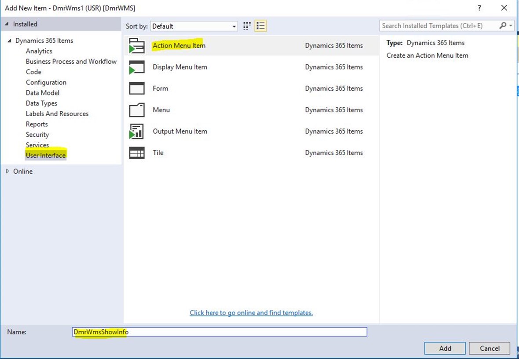Open the Code category

point(34,72)
